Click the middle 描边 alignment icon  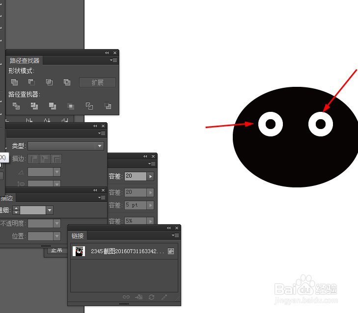[45, 159]
